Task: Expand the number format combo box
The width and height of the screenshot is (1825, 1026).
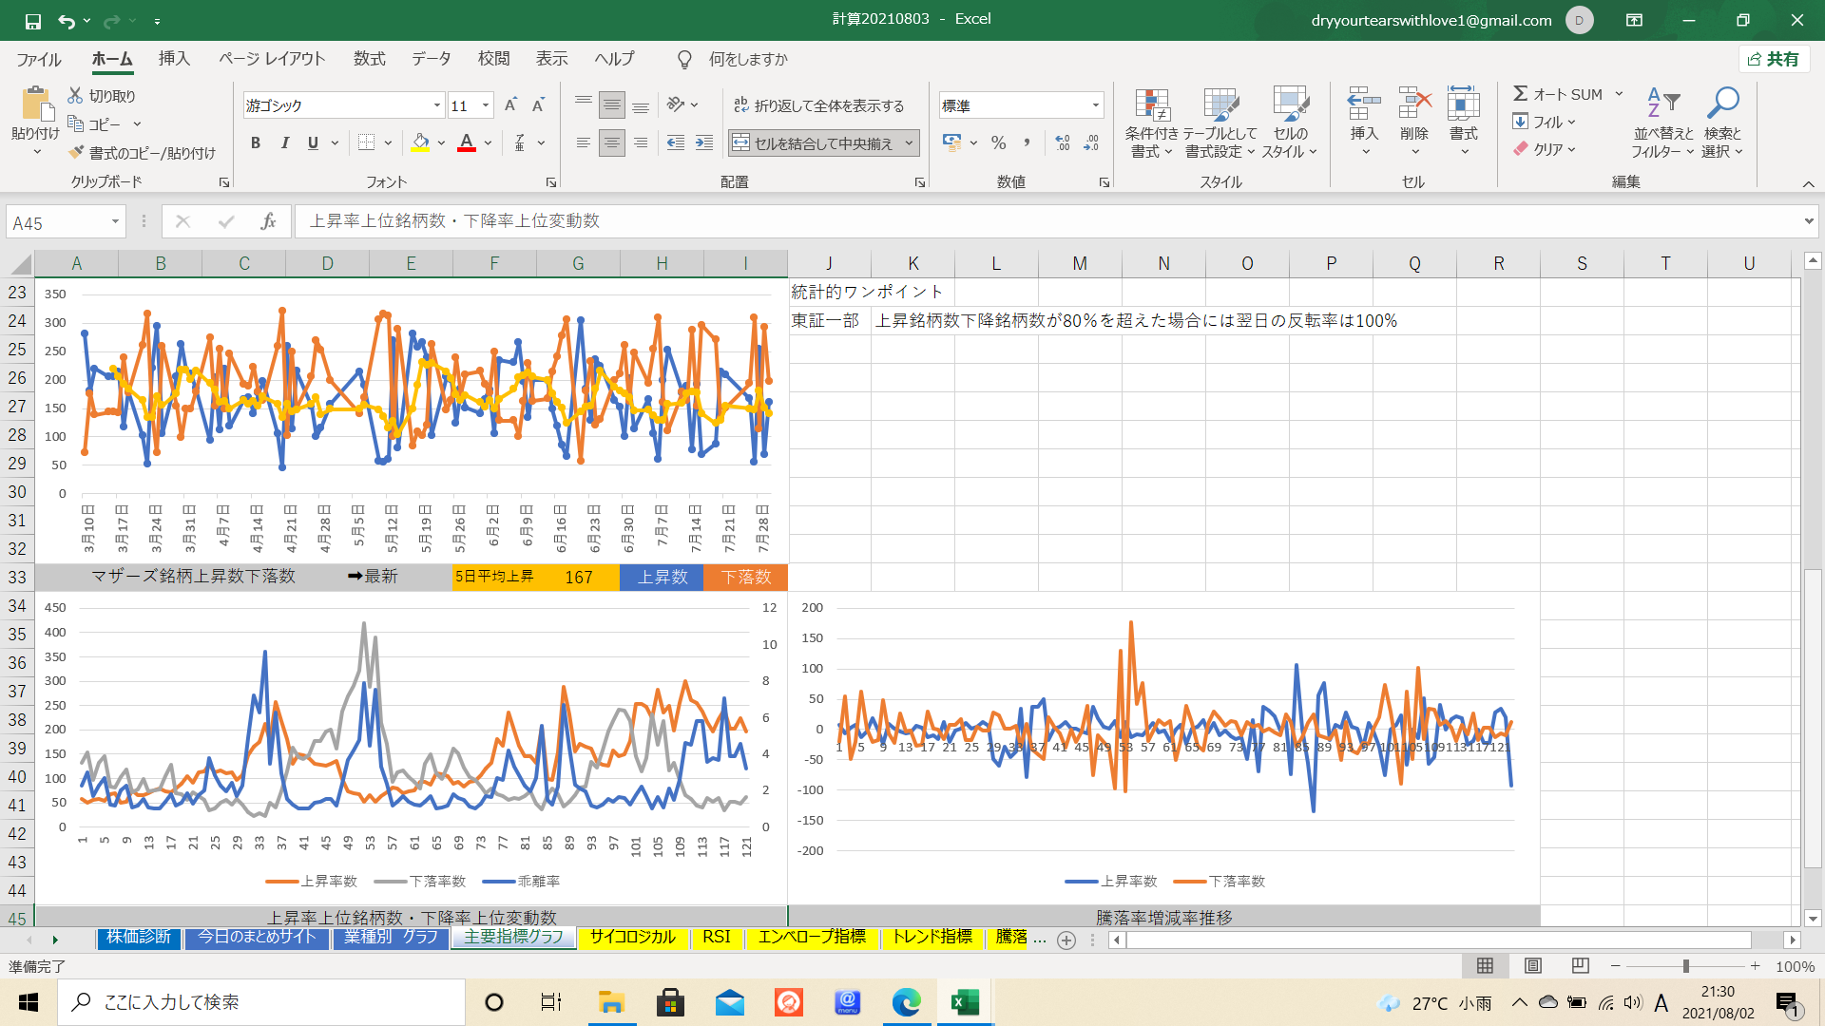Action: pyautogui.click(x=1095, y=105)
